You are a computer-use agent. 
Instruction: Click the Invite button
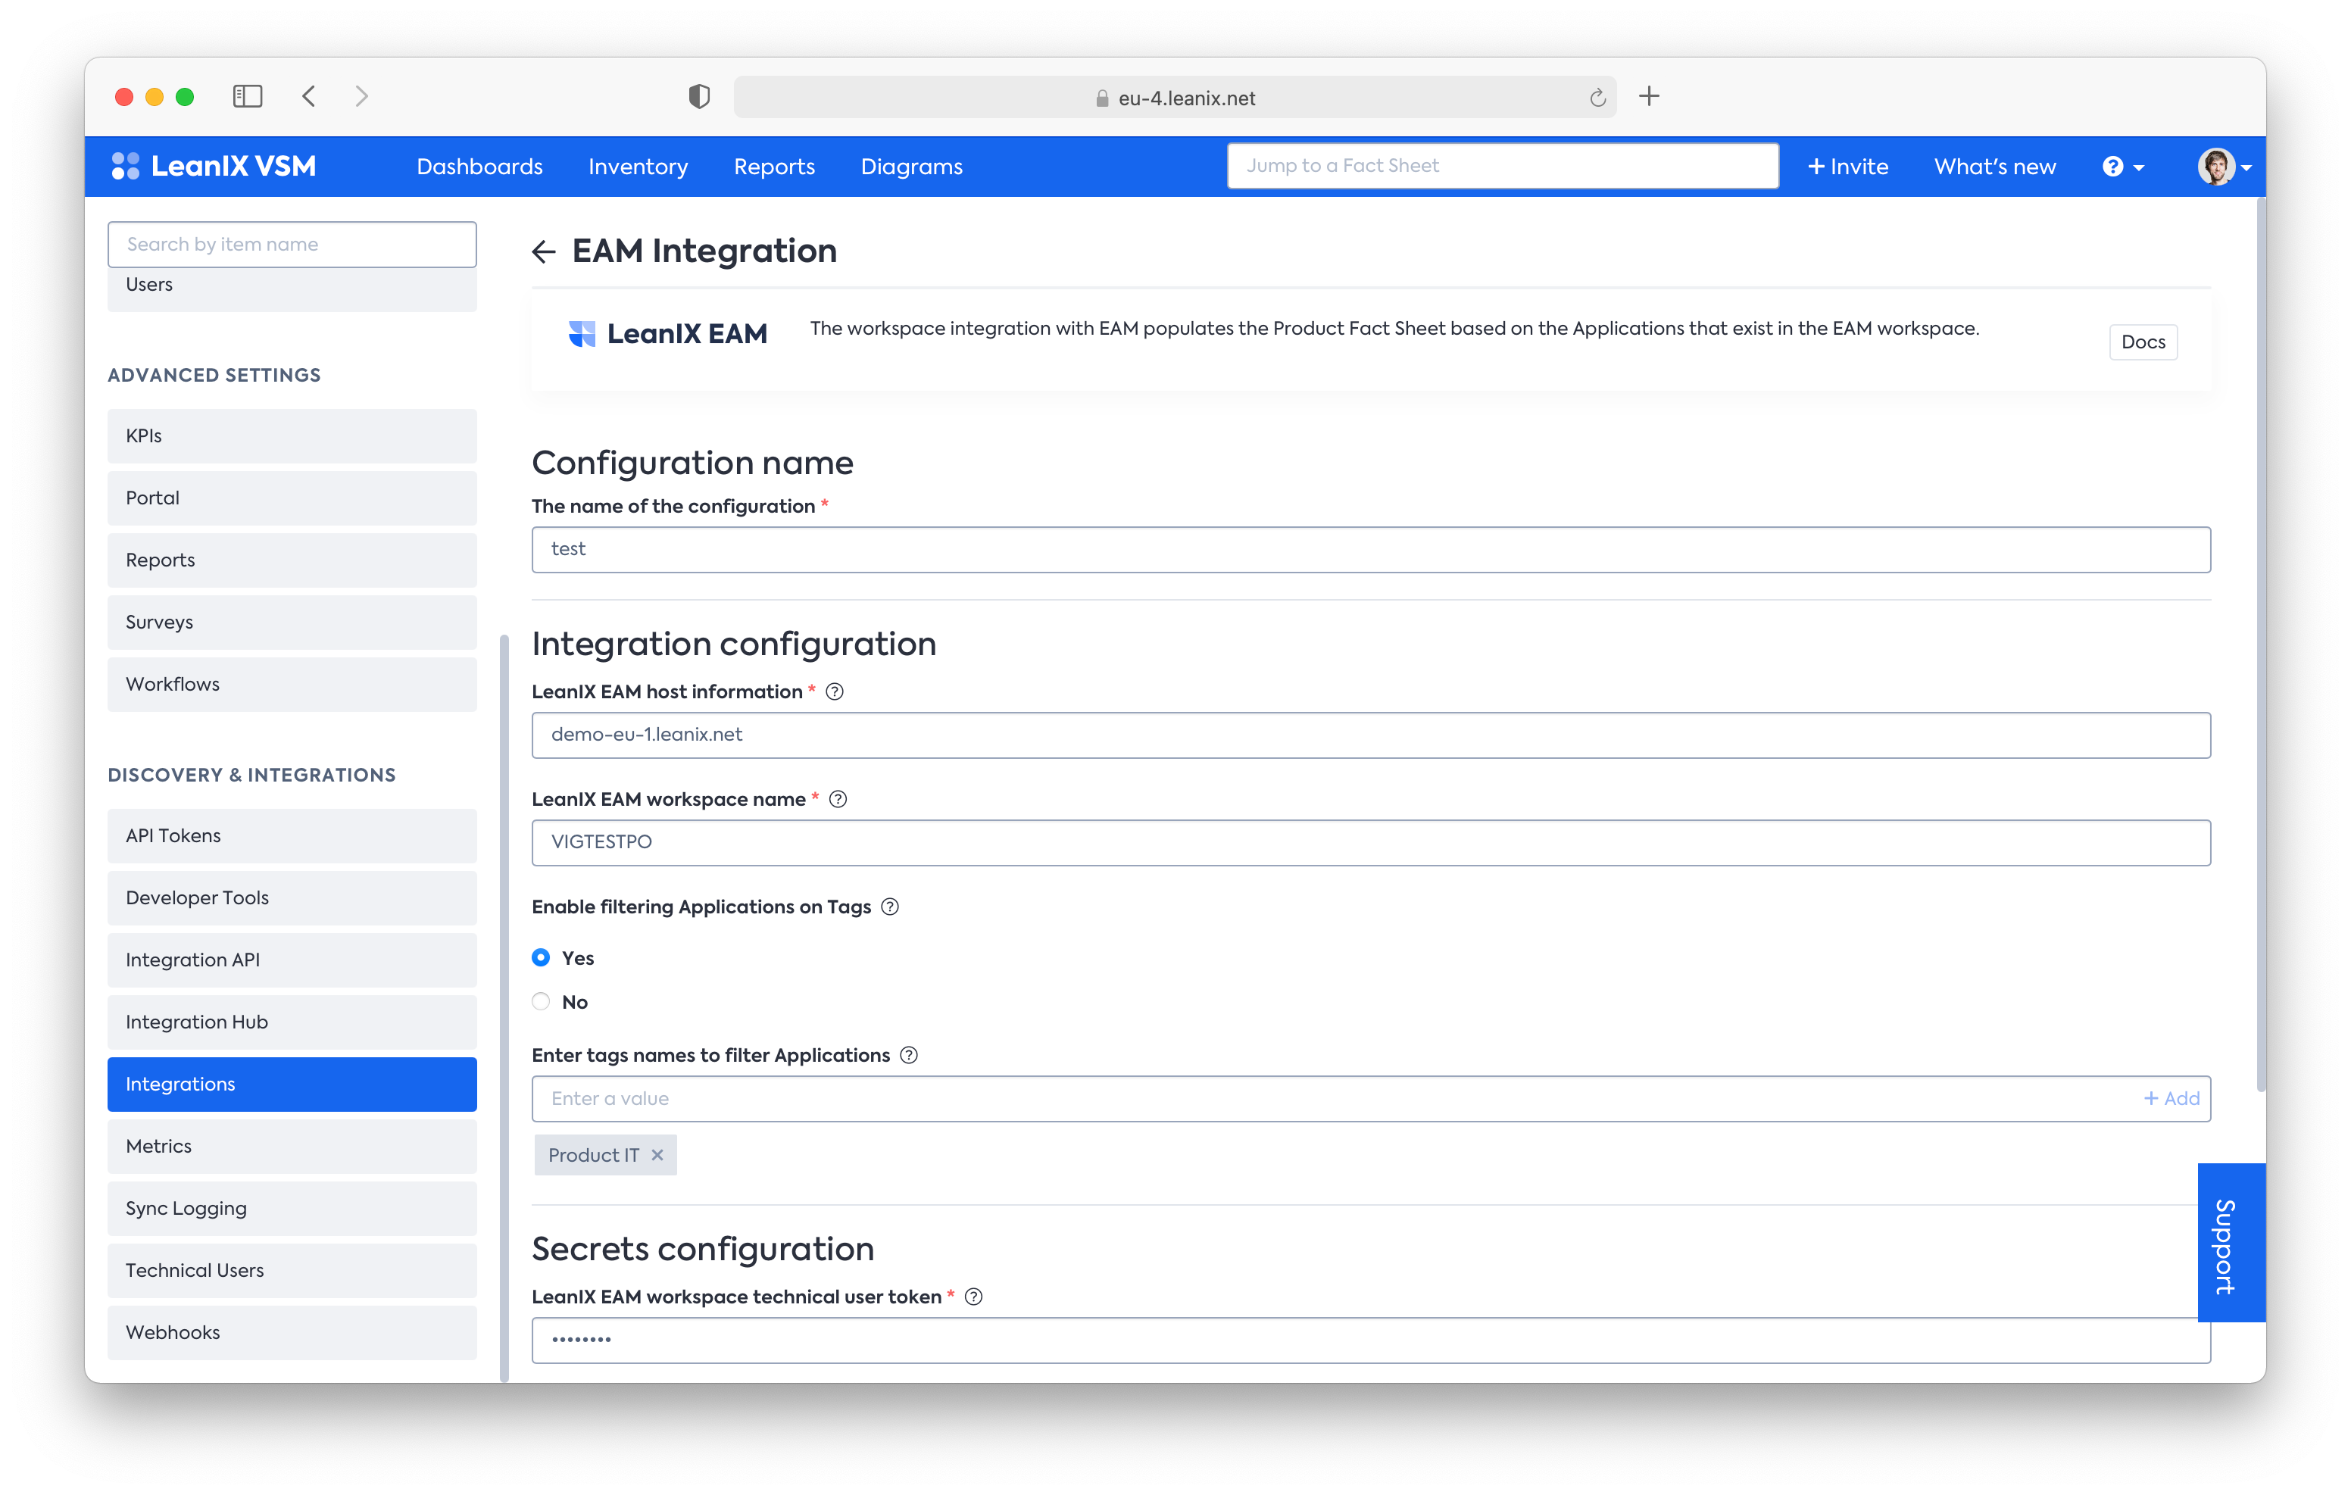(x=1847, y=166)
